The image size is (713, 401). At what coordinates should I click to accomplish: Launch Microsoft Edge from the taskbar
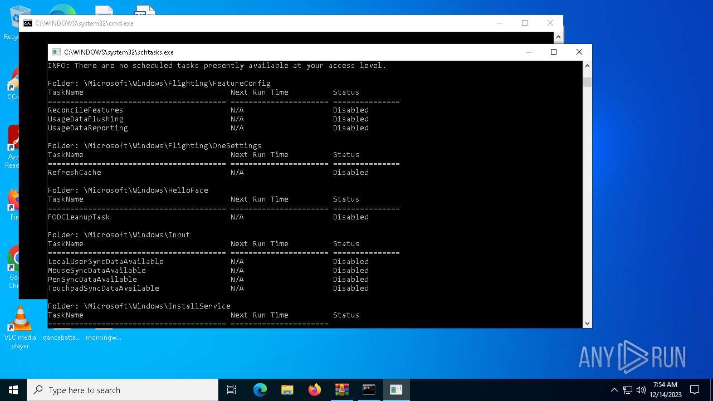pyautogui.click(x=260, y=390)
